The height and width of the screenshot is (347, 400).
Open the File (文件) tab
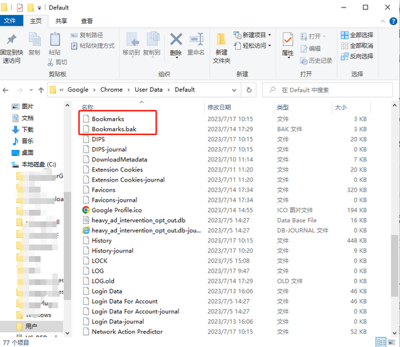point(11,21)
